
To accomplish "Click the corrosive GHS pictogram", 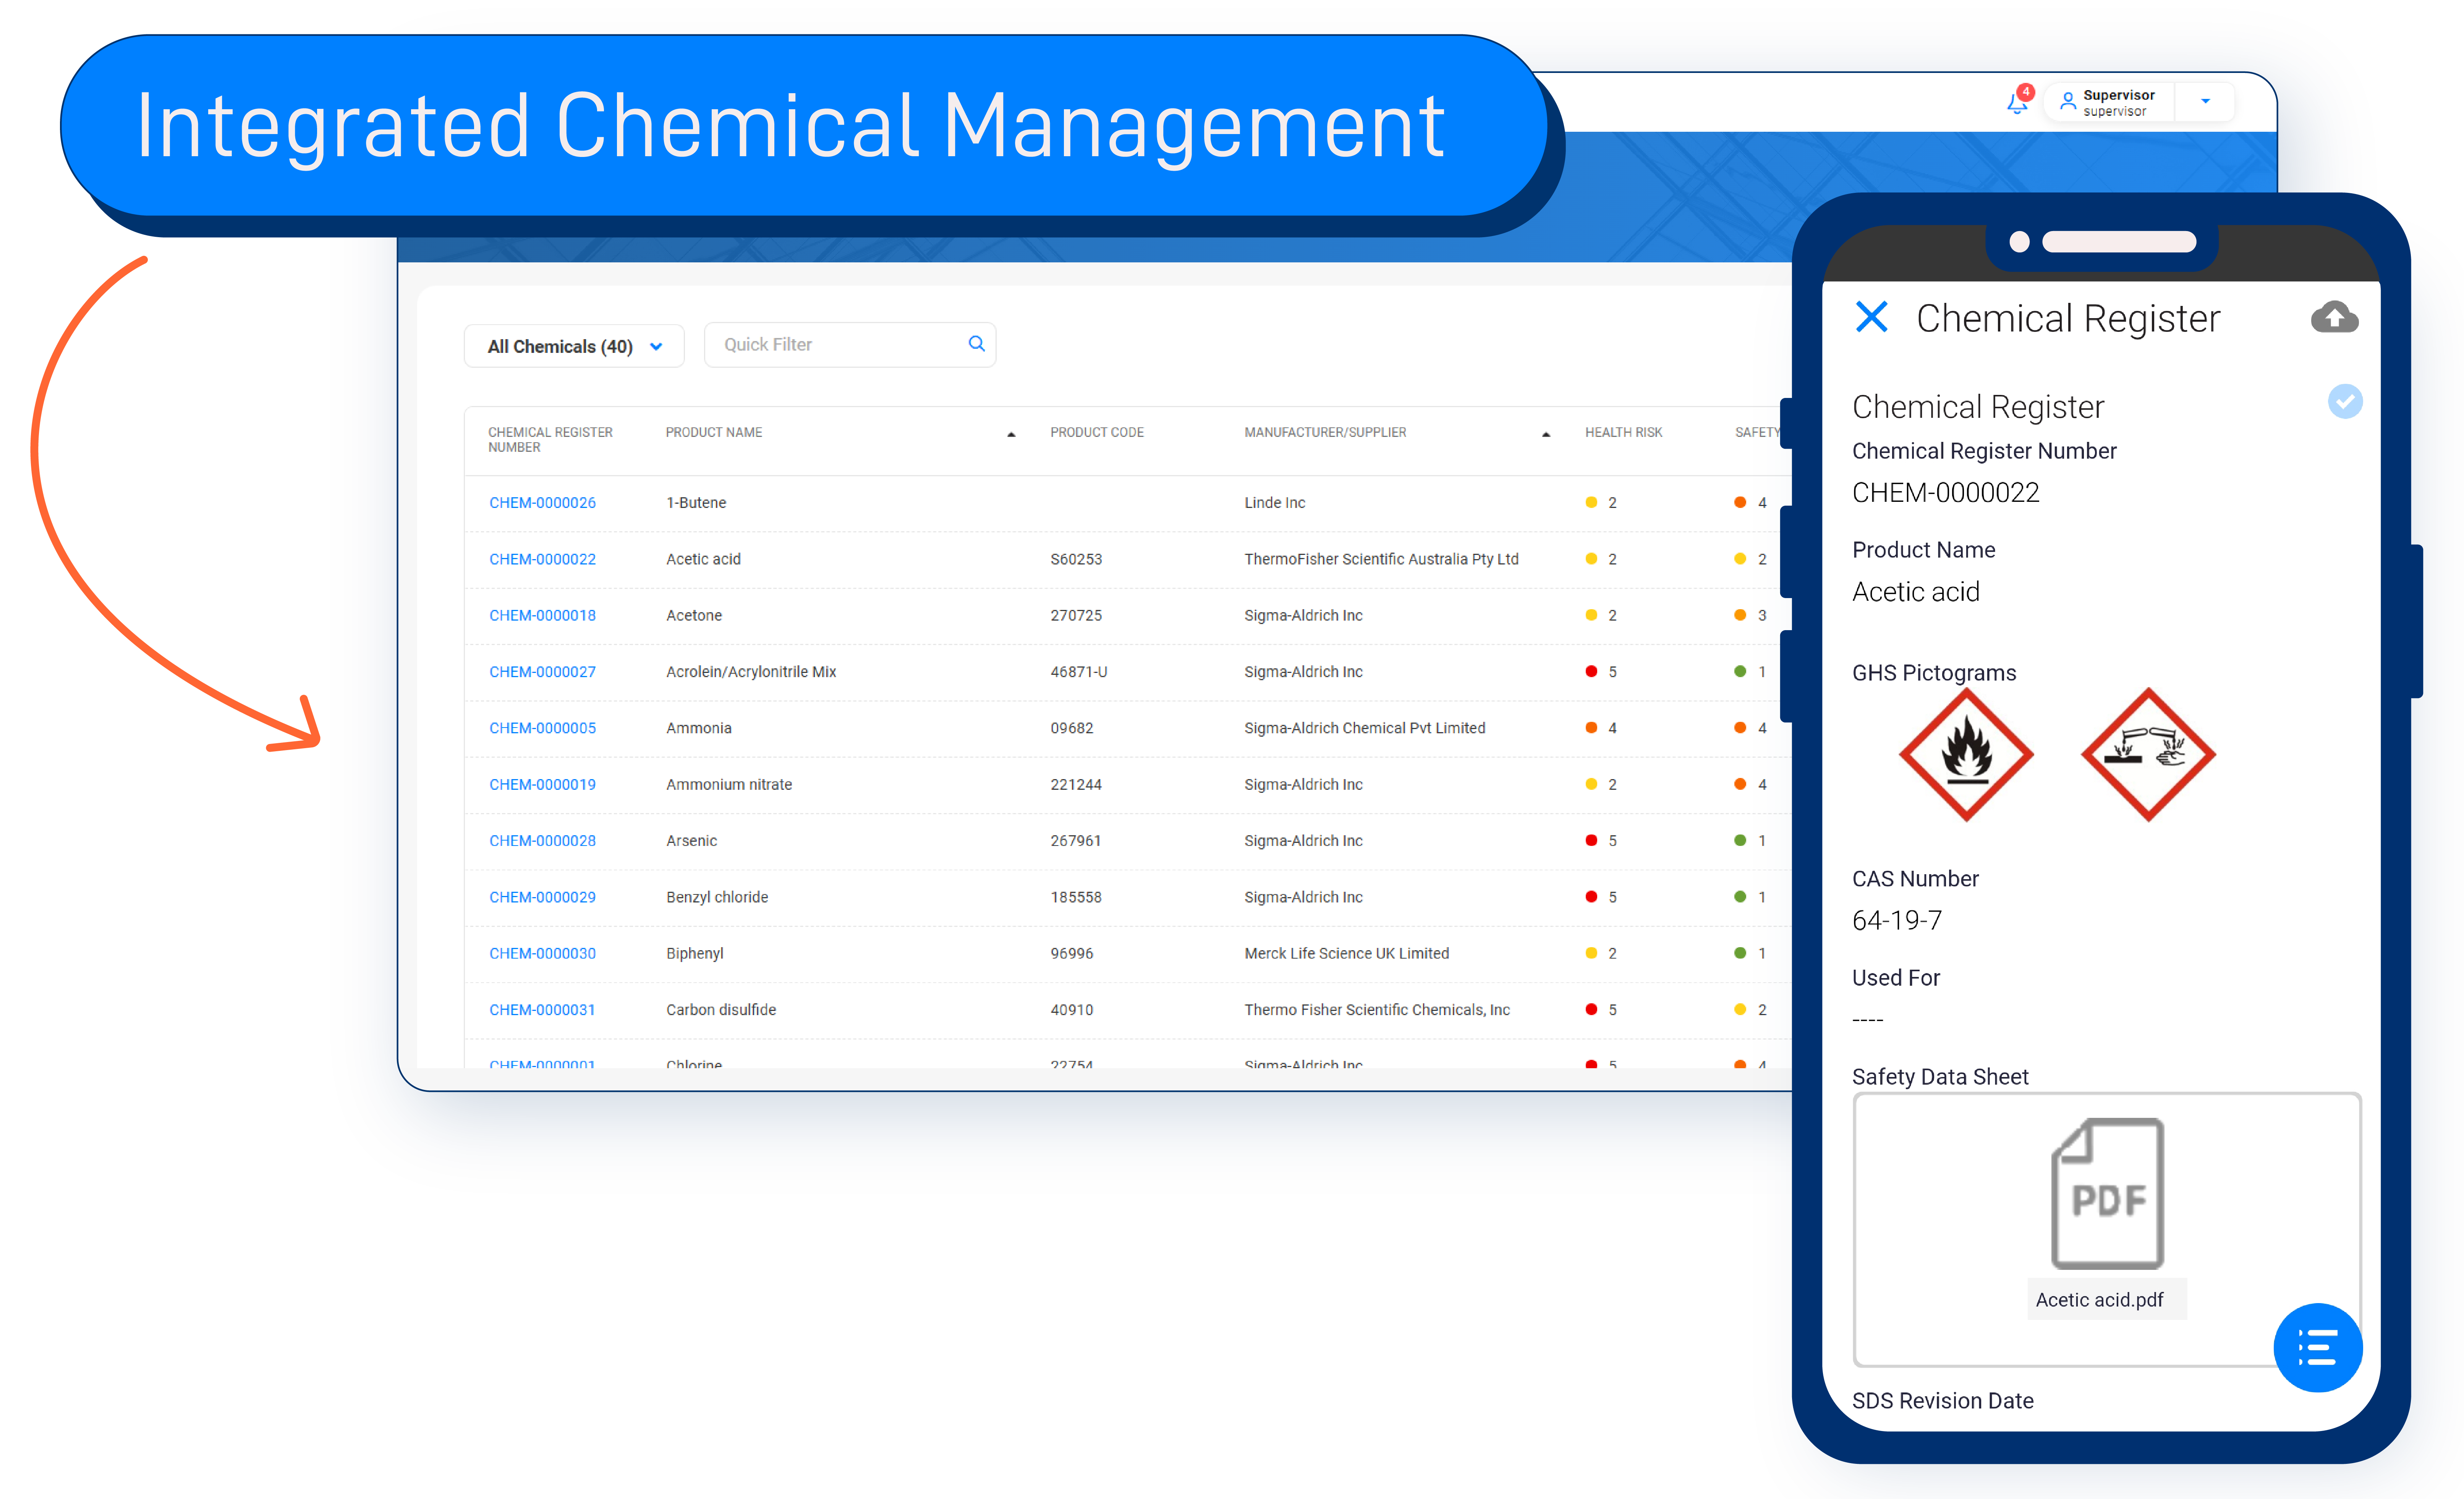I will click(2148, 755).
